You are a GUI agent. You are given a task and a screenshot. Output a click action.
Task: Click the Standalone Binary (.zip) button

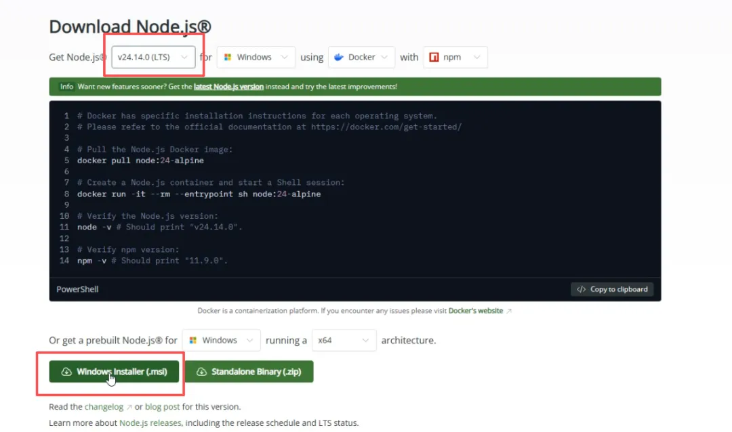tap(249, 371)
